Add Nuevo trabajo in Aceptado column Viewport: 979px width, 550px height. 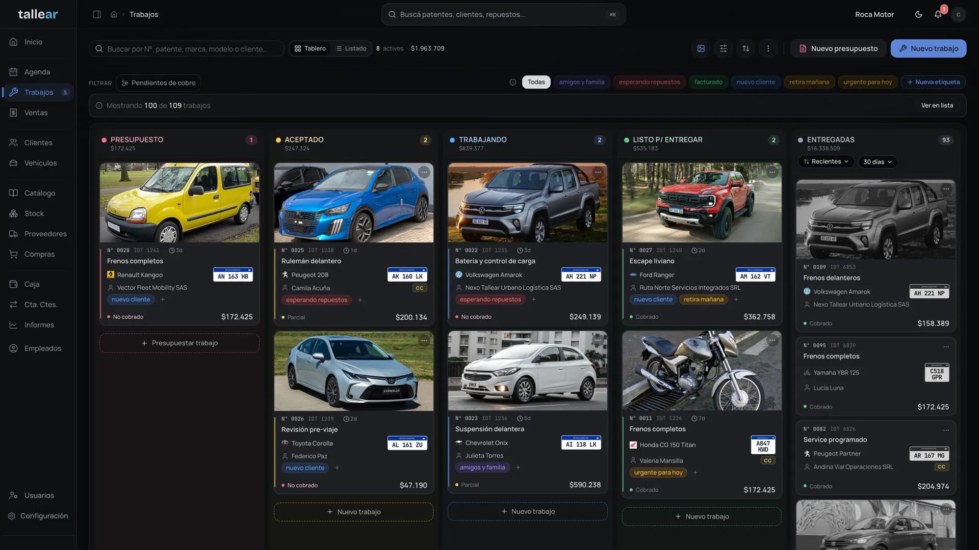[353, 512]
